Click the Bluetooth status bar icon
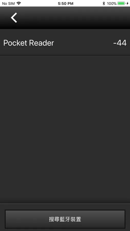Screen dimensions: 130x231 pyautogui.click(x=104, y=3)
